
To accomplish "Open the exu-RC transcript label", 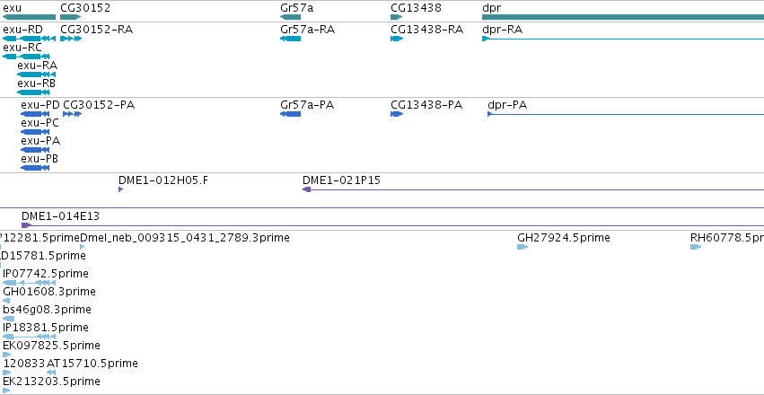I will click(x=22, y=48).
